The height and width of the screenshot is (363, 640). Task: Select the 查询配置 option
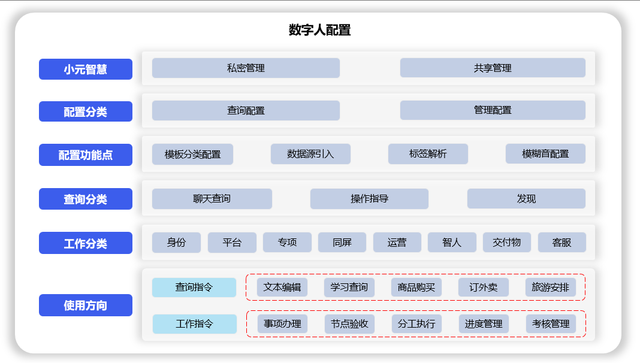pos(246,111)
